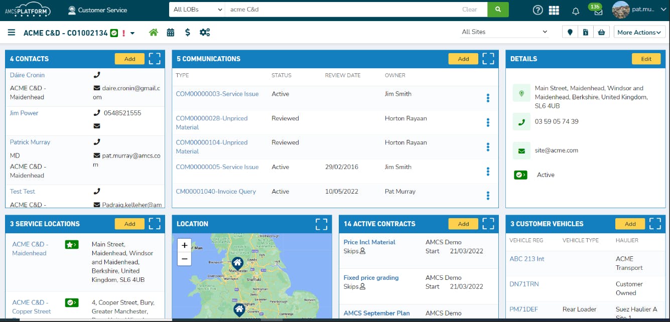Click the dollar sign financials icon
Image resolution: width=670 pixels, height=322 pixels.
(x=187, y=33)
